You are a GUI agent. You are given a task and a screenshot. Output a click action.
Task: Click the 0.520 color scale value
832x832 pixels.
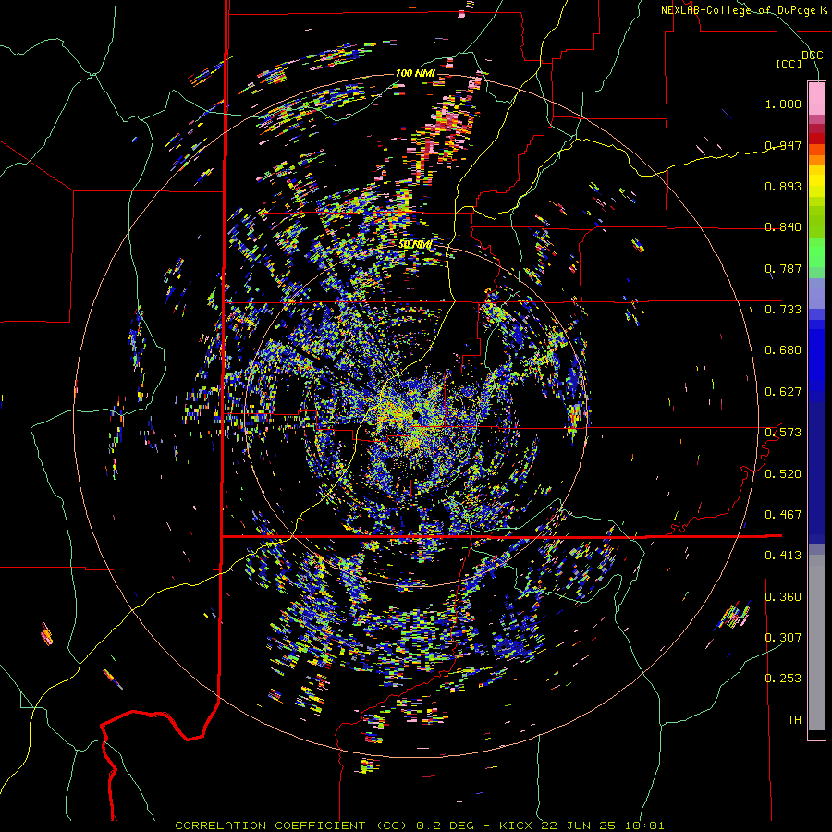783,474
